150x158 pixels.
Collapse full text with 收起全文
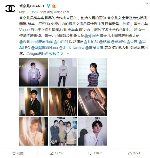pyautogui.click(x=56, y=54)
